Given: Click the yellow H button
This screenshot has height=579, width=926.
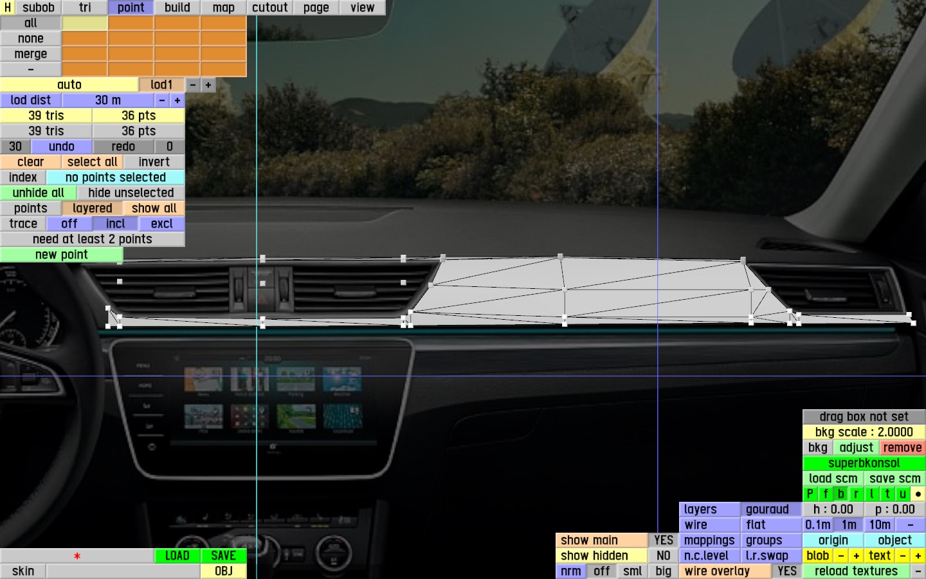Looking at the screenshot, I should [7, 8].
